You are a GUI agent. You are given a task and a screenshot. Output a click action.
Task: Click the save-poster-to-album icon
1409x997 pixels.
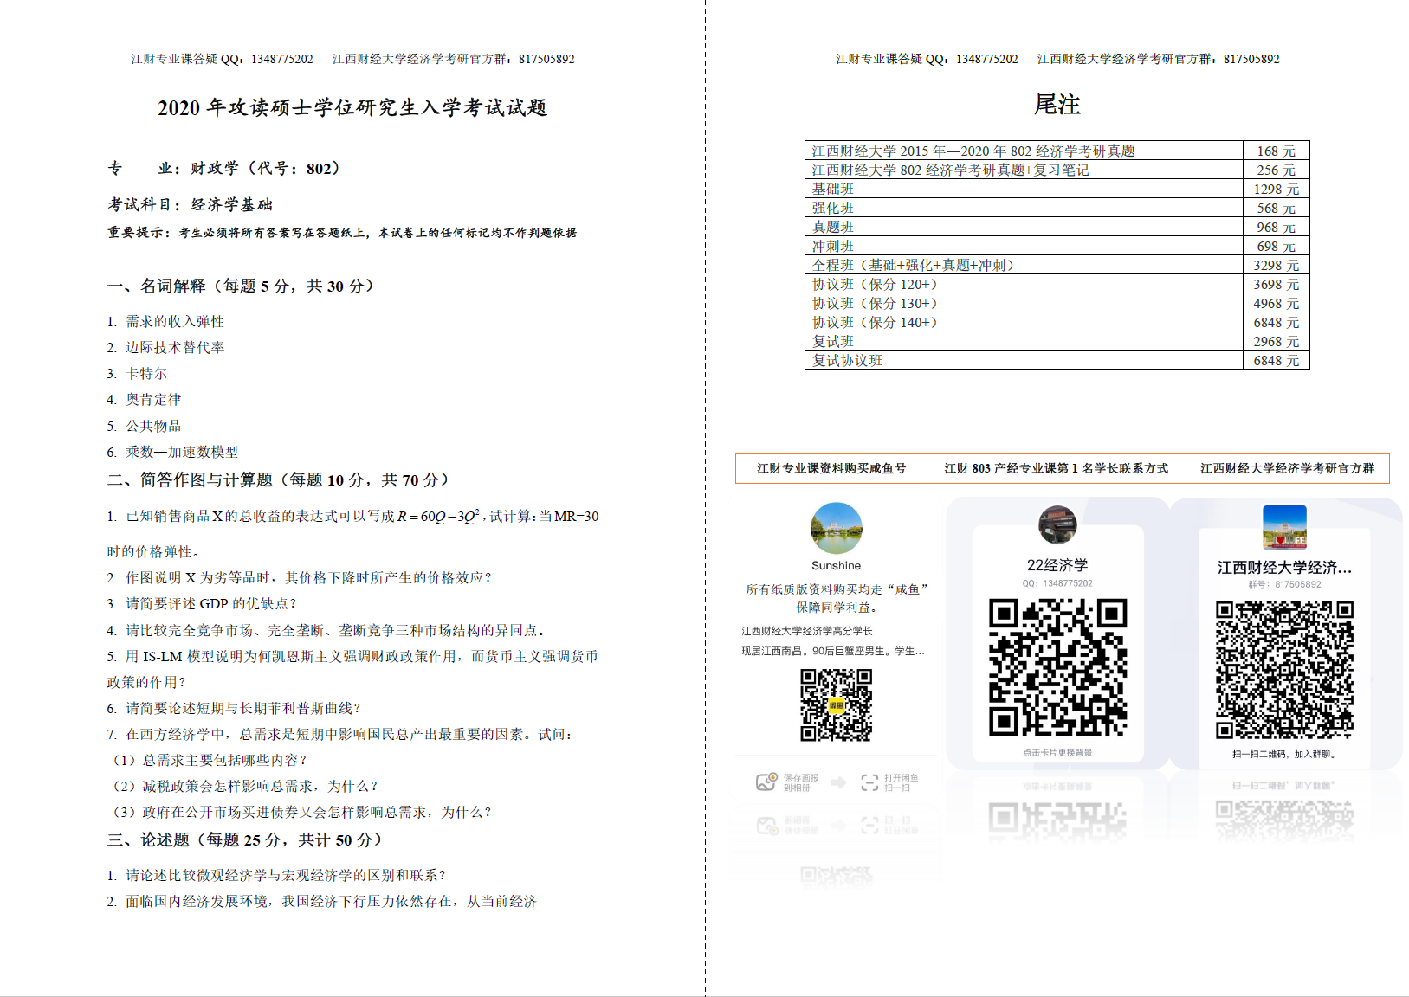(766, 782)
